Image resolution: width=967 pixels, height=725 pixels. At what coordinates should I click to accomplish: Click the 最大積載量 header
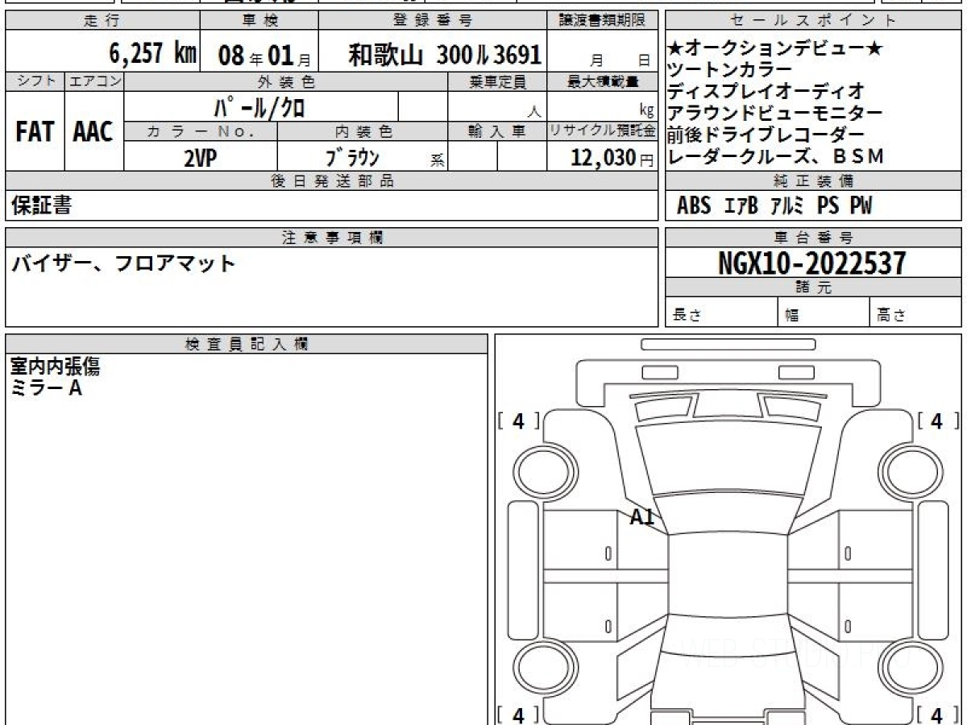pyautogui.click(x=604, y=81)
